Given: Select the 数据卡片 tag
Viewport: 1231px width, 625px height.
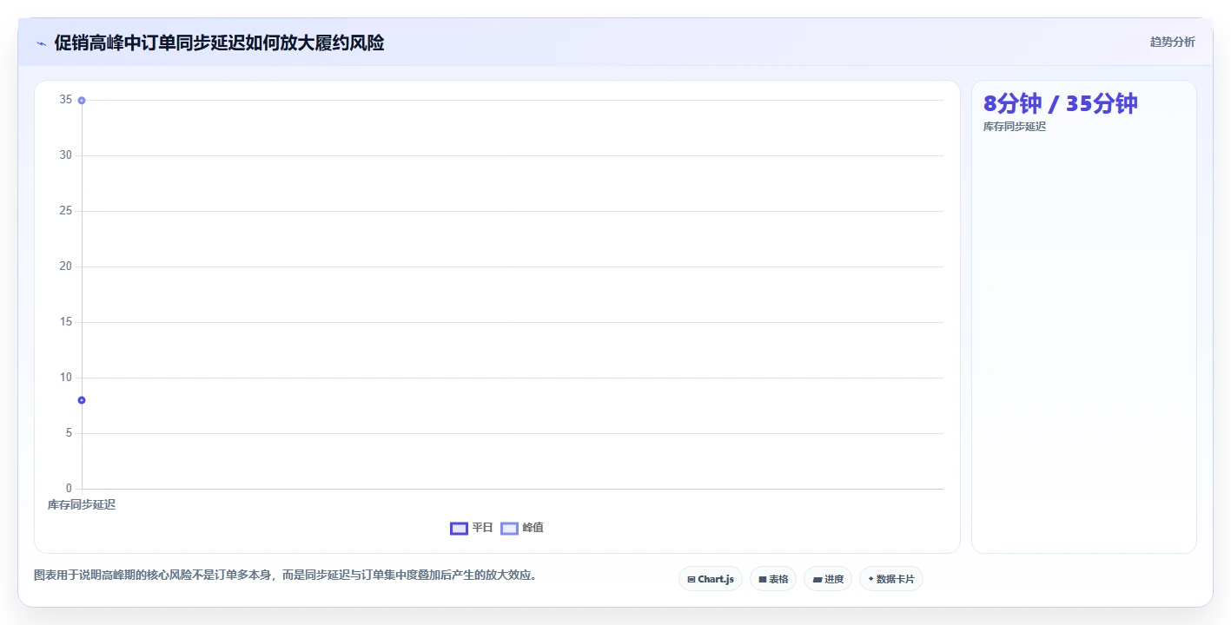Looking at the screenshot, I should [x=891, y=579].
